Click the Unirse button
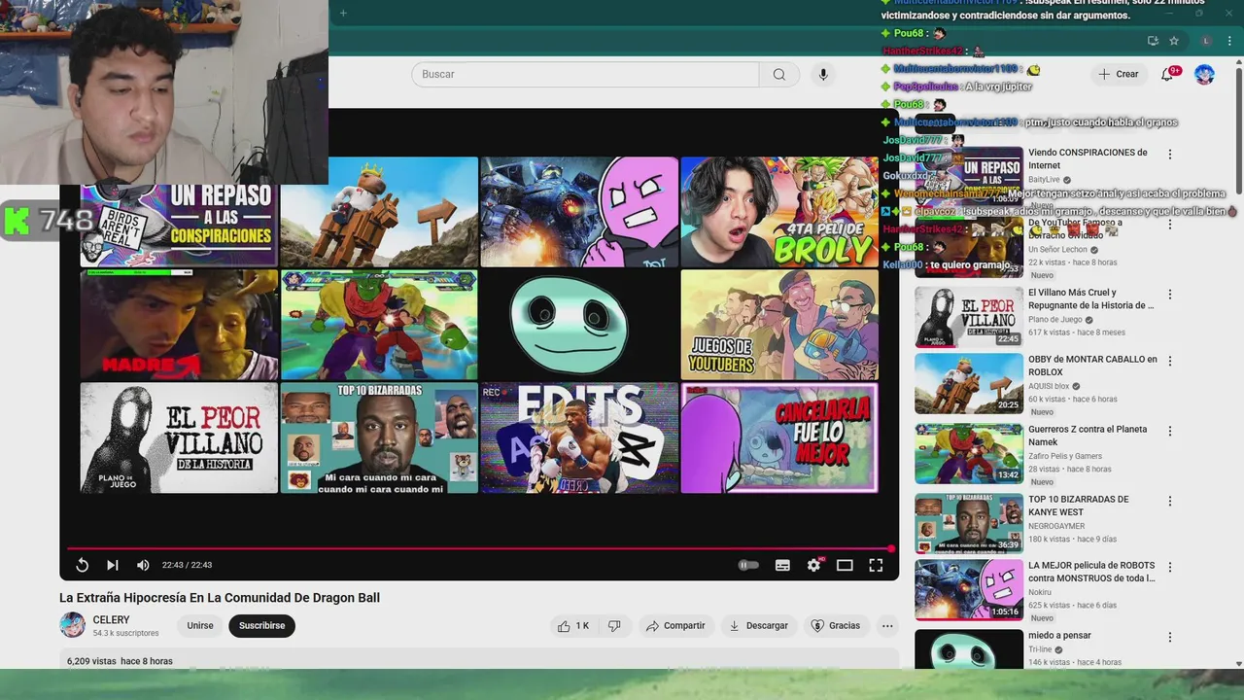 tap(200, 626)
